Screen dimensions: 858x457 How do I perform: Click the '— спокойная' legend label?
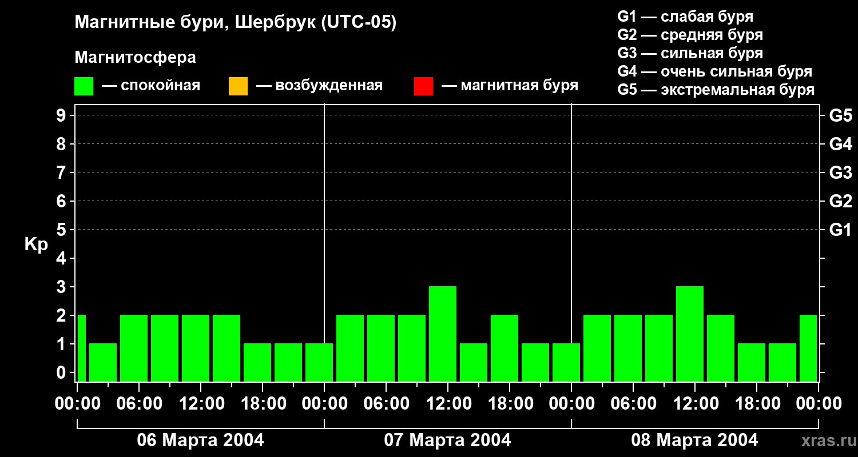point(151,86)
